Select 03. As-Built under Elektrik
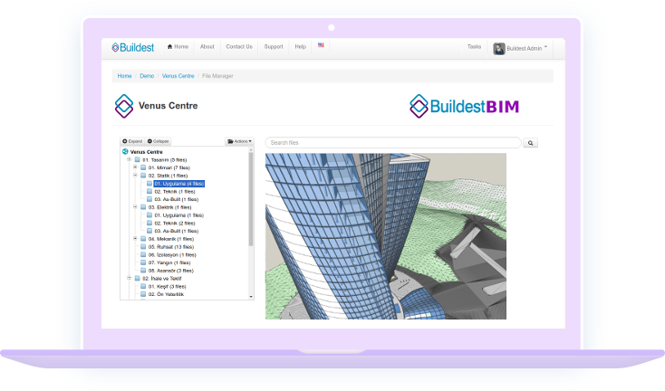665x391 pixels. click(x=177, y=231)
